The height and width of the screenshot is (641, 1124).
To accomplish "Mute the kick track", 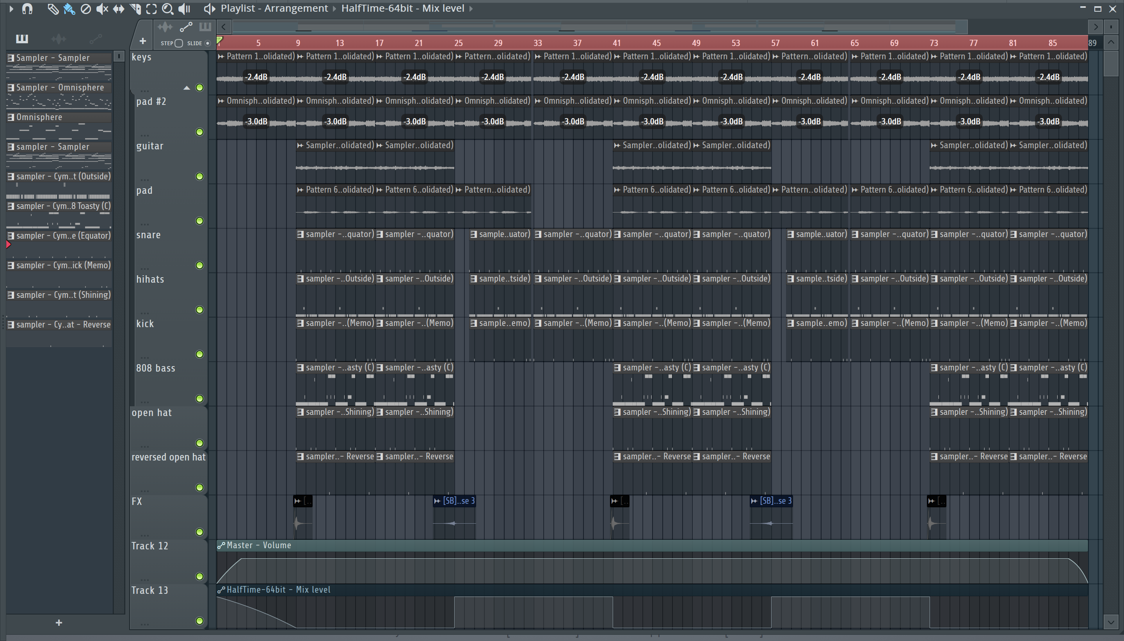I will tap(199, 354).
